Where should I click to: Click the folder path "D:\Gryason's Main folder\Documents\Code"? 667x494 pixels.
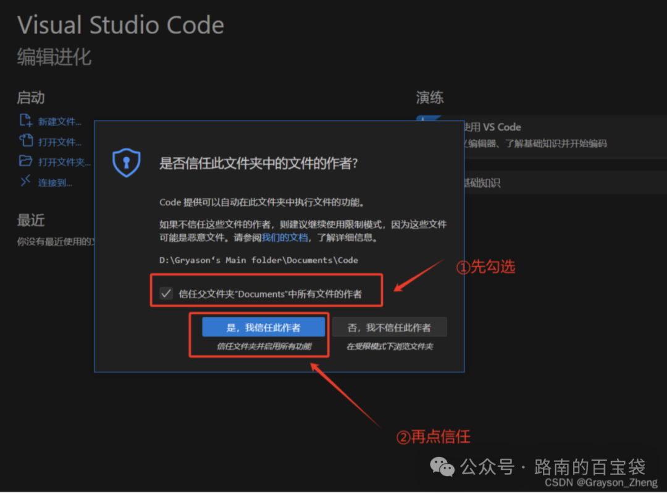pos(259,260)
